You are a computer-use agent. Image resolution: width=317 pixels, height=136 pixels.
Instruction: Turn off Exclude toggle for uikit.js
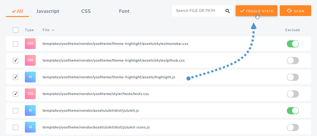pos(293,111)
